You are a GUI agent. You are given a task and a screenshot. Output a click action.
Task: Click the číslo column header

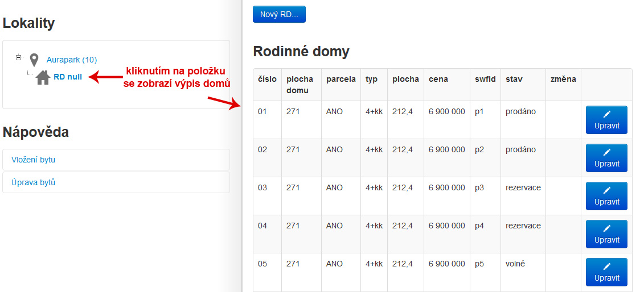pos(267,80)
